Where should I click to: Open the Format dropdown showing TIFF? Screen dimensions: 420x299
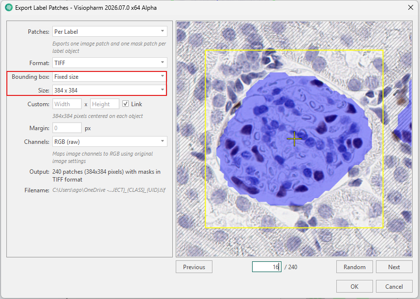click(110, 63)
